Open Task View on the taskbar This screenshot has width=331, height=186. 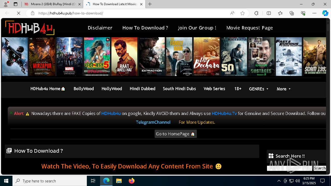[x=93, y=181]
